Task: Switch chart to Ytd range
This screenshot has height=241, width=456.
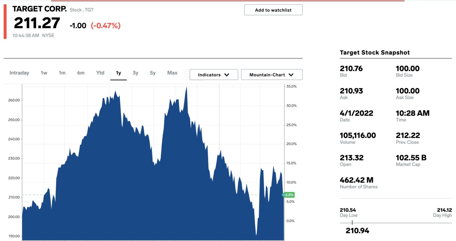Action: point(100,73)
